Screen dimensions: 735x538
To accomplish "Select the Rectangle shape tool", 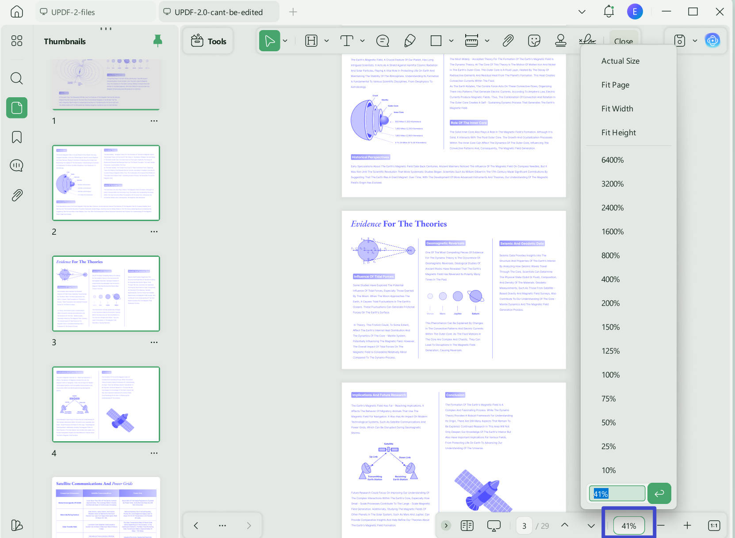I will coord(436,41).
